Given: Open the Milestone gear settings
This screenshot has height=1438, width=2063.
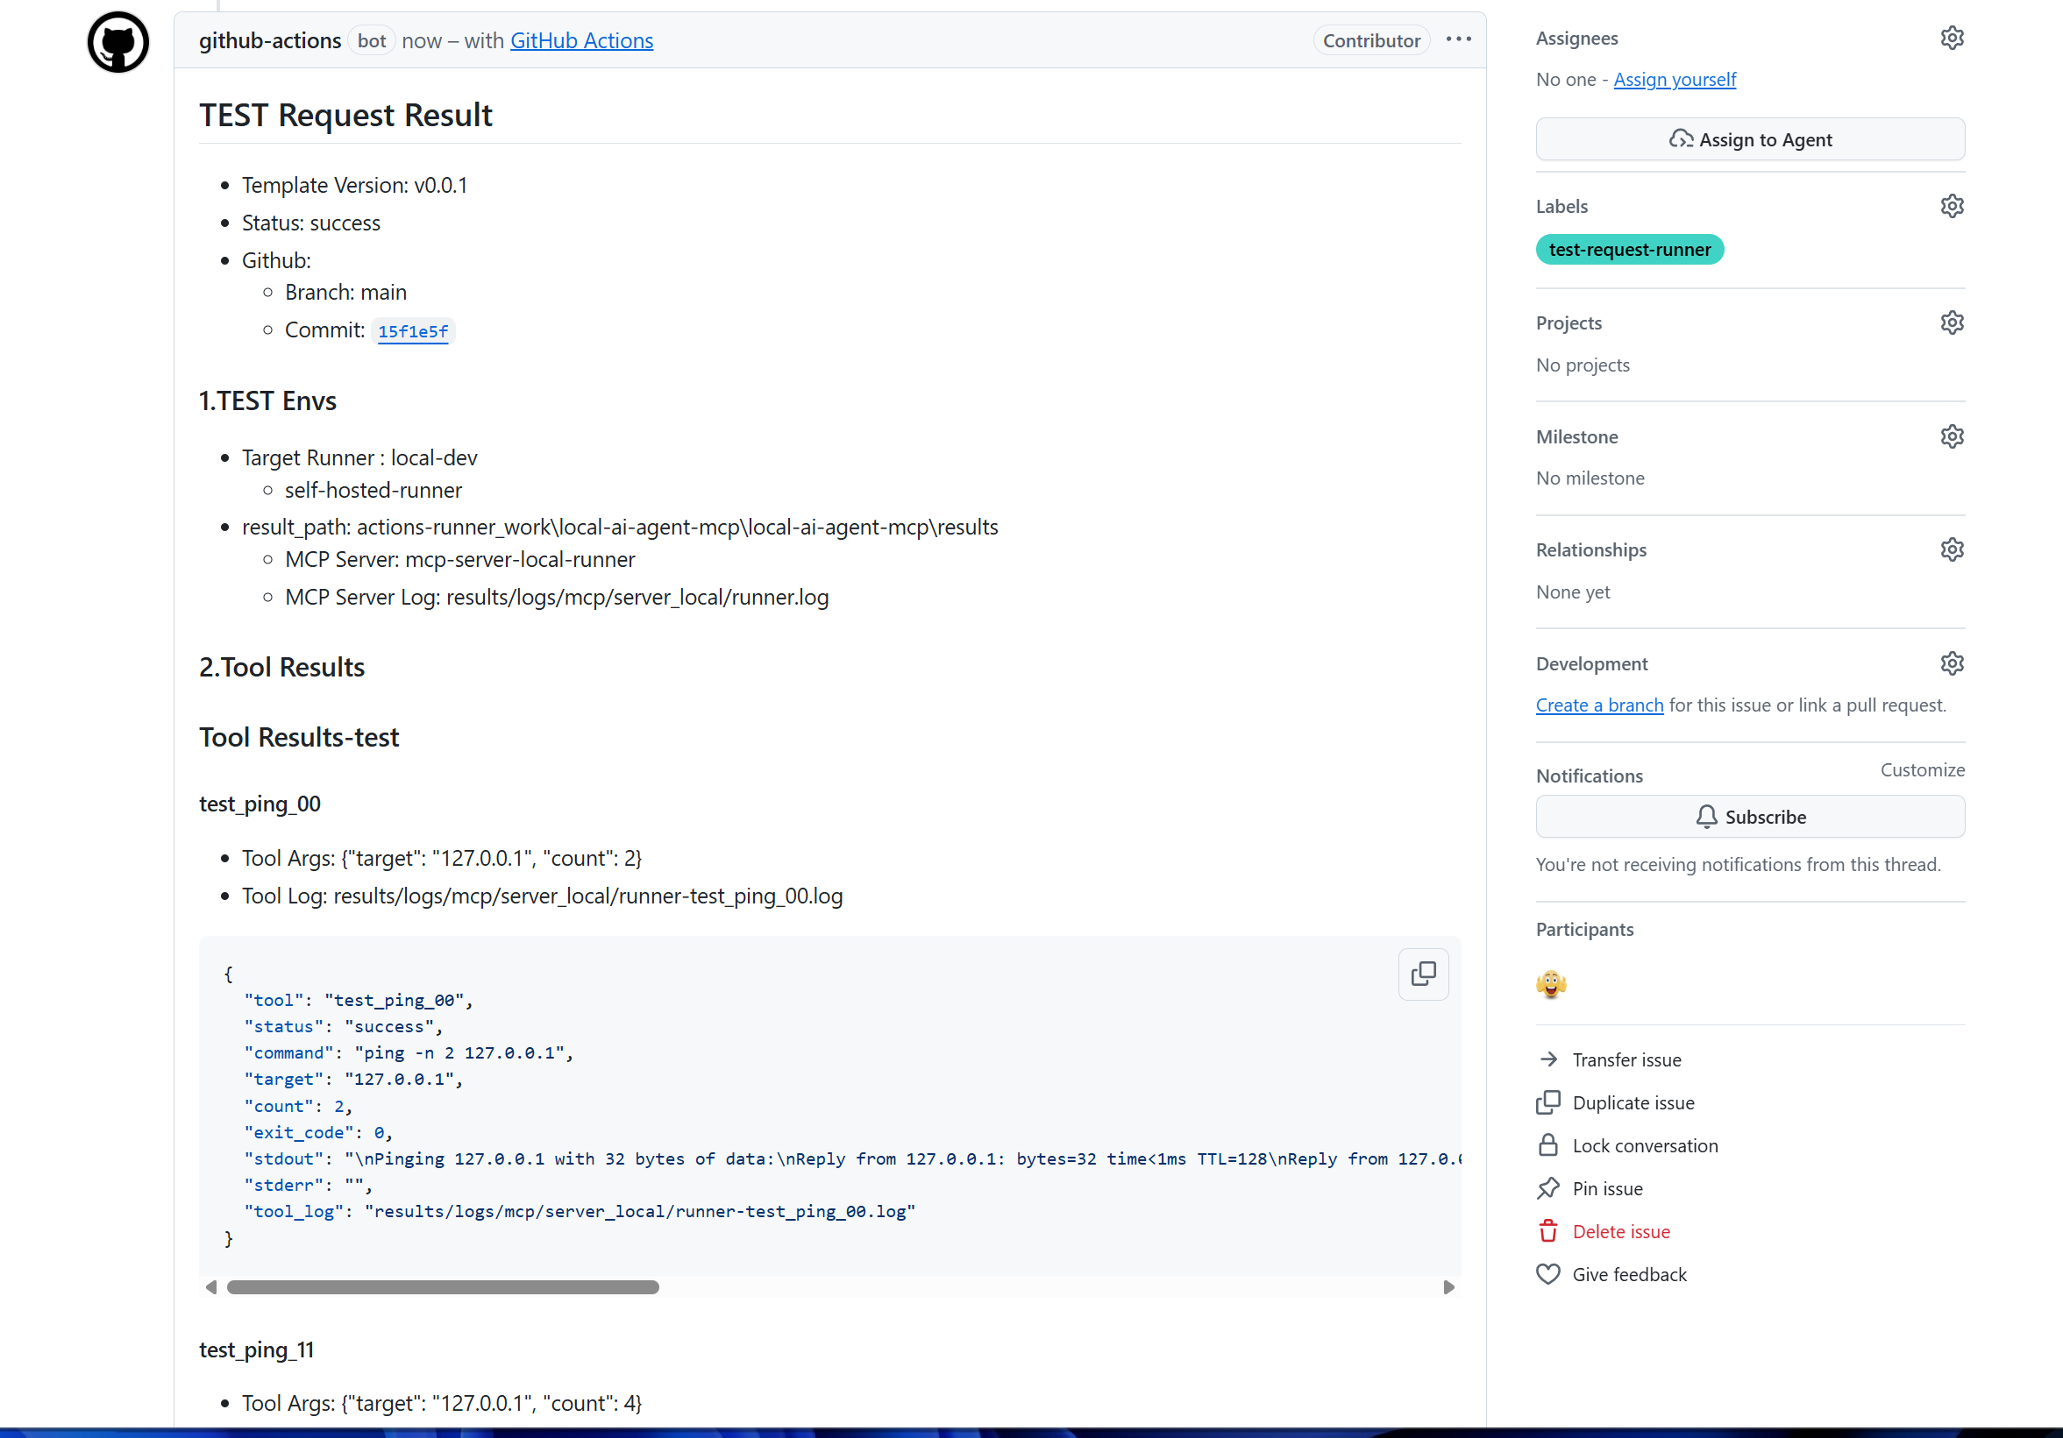Looking at the screenshot, I should (x=1951, y=437).
